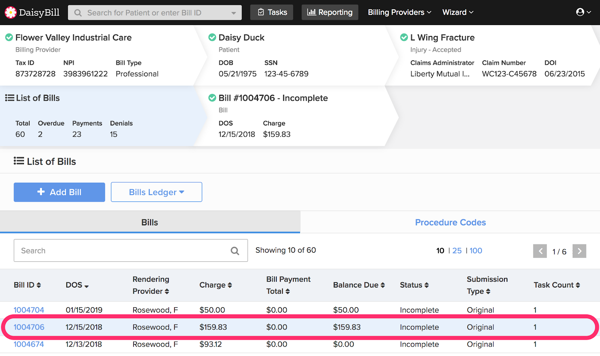Open bill 1004674 link
The height and width of the screenshot is (356, 600).
[29, 344]
